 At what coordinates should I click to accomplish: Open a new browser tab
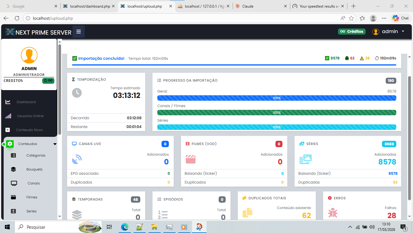click(x=353, y=6)
